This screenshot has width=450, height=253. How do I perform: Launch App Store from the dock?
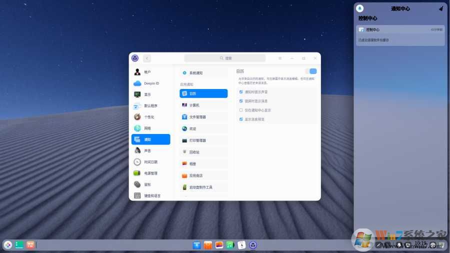click(x=208, y=245)
